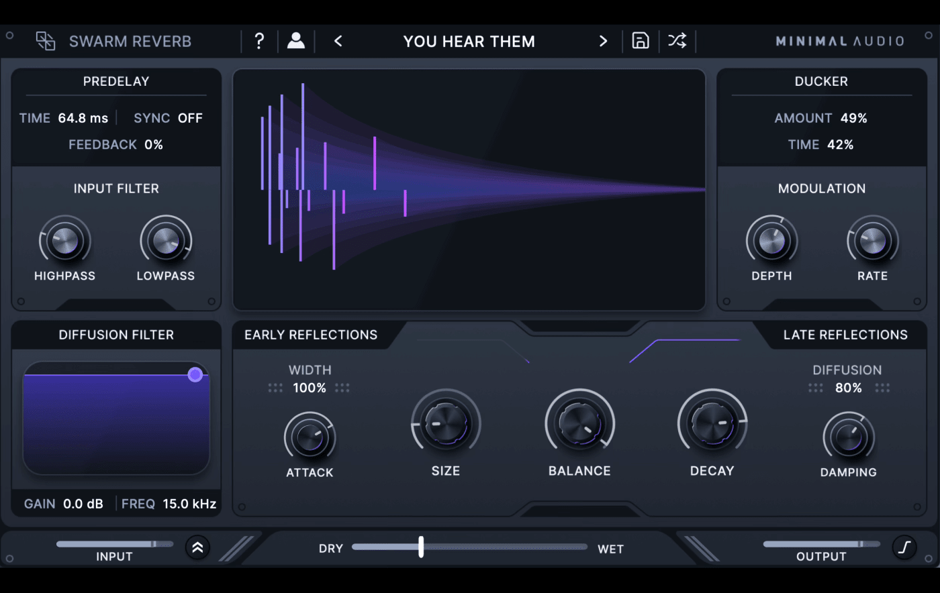Click the MODULATION heading
This screenshot has height=593, width=940.
tap(822, 188)
